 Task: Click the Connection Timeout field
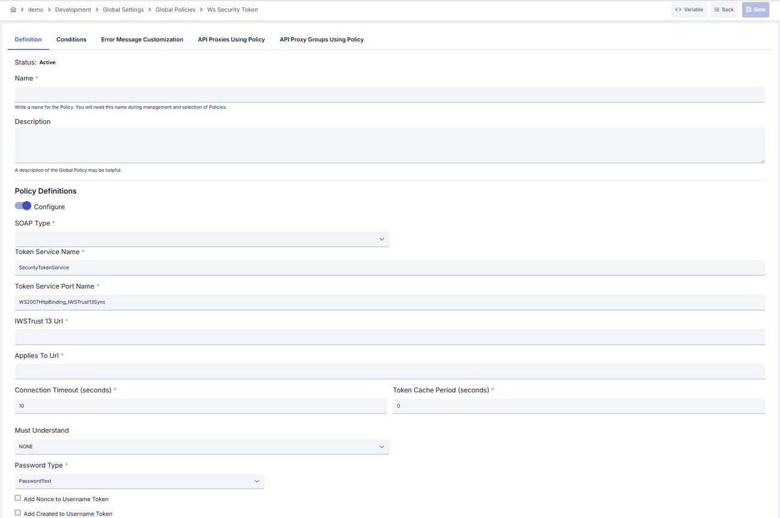click(x=201, y=406)
